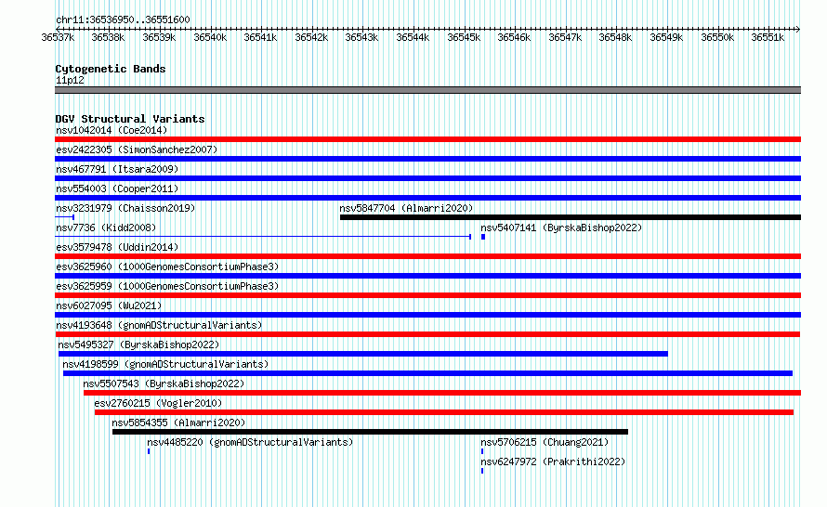Select the red bar below nsv4193648
Screen dimensions: 827x507
tap(427, 334)
